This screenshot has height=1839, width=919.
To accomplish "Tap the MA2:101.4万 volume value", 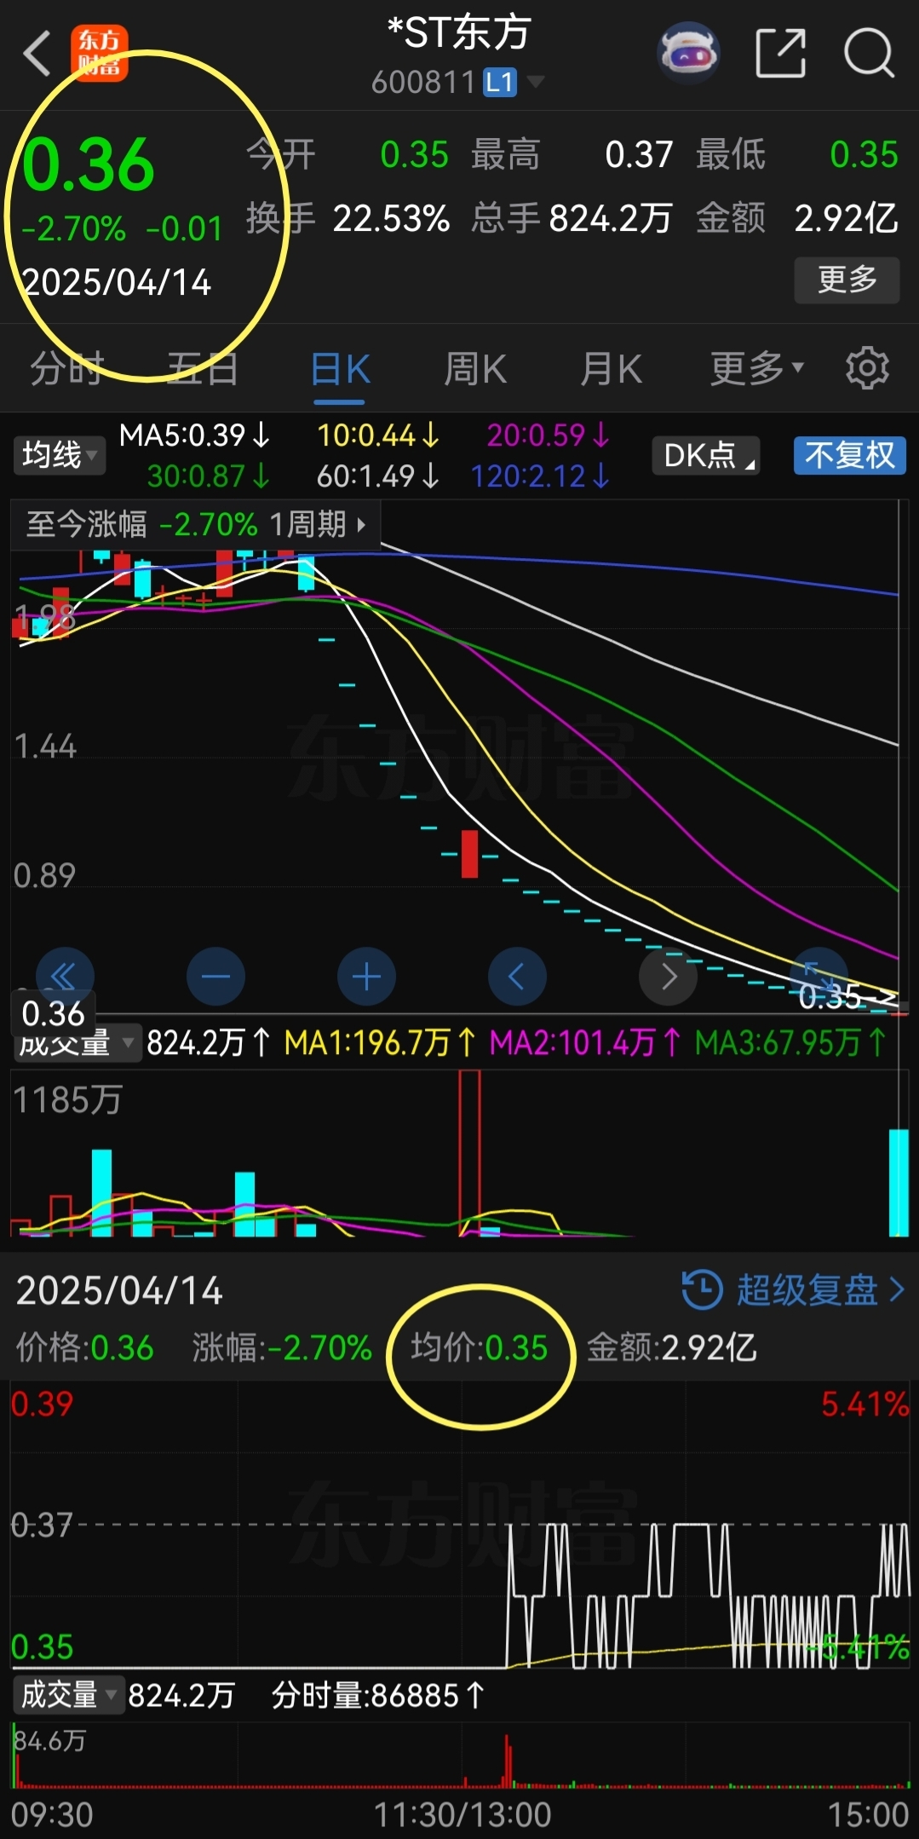I will [x=586, y=1042].
